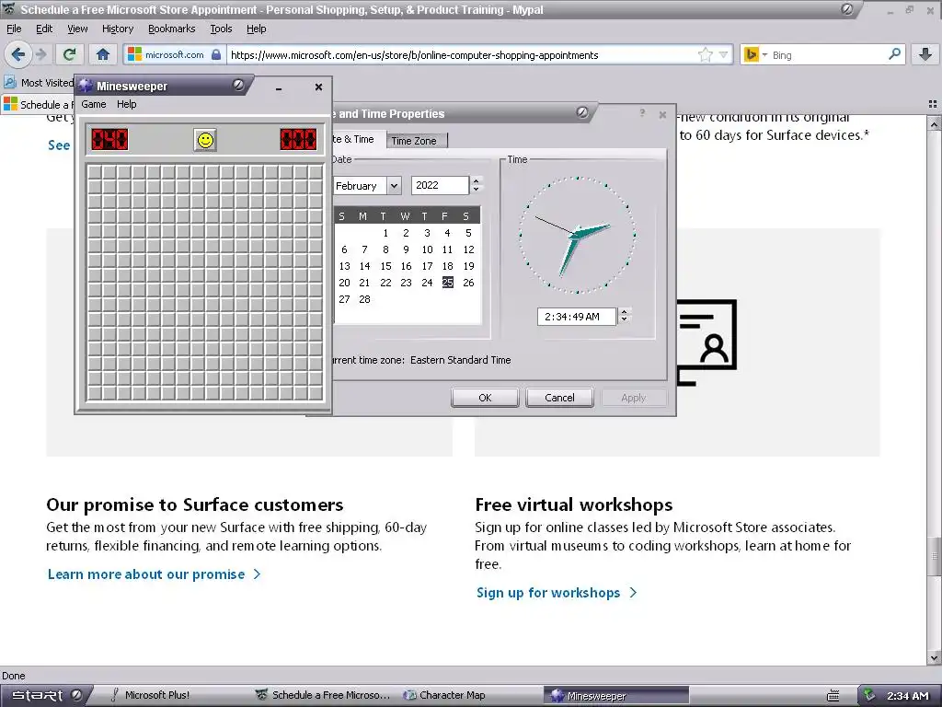
Task: Open the browser home page icon
Action: tap(103, 54)
